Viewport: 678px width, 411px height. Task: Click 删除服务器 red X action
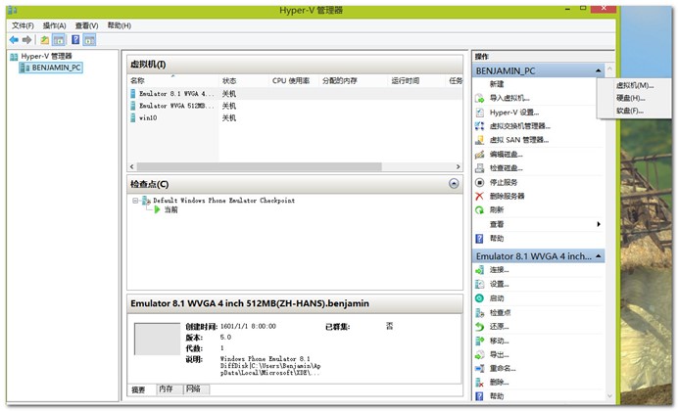(479, 196)
